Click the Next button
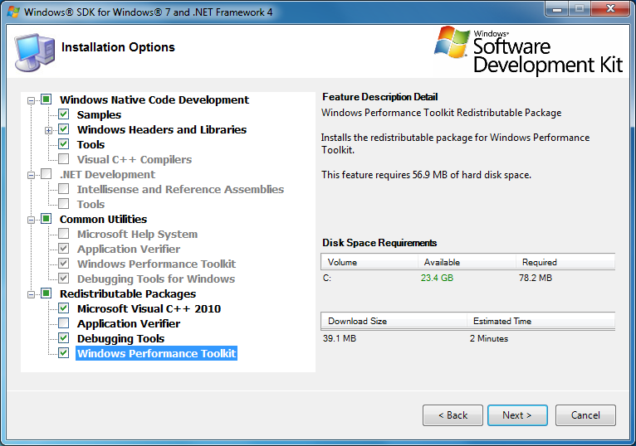 pyautogui.click(x=516, y=415)
